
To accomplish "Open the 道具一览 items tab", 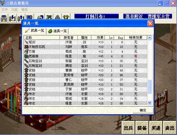I will tap(57, 31).
